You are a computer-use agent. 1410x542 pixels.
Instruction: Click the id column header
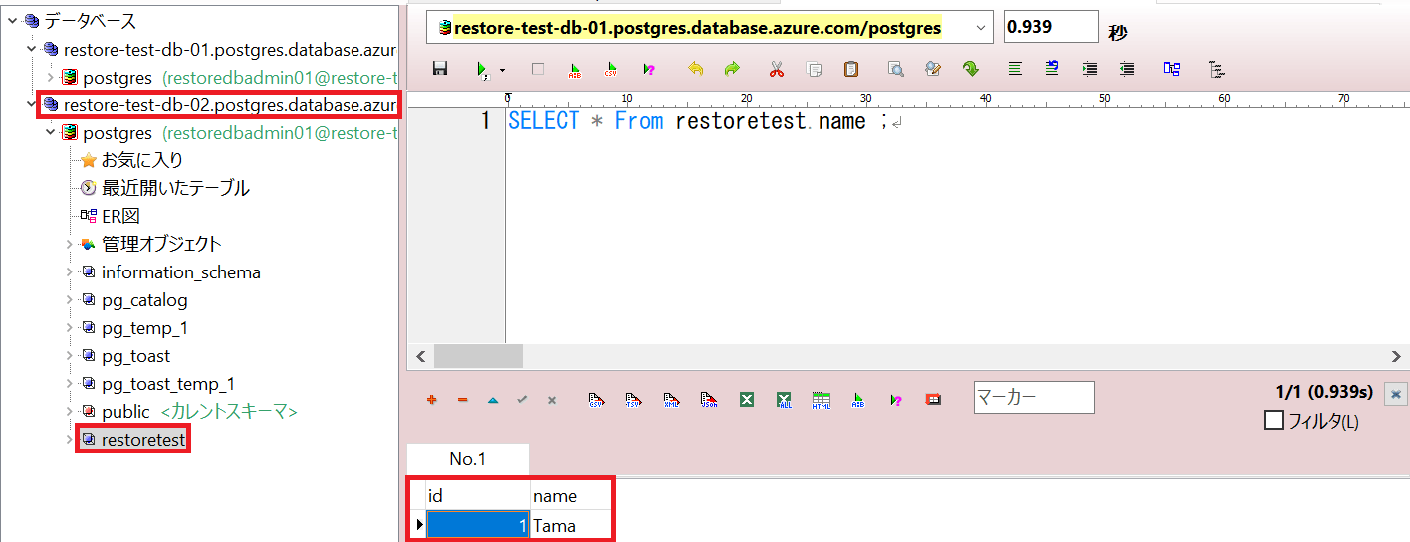[476, 495]
